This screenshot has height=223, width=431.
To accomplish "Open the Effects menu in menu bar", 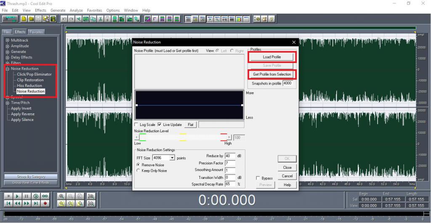I will (x=40, y=10).
